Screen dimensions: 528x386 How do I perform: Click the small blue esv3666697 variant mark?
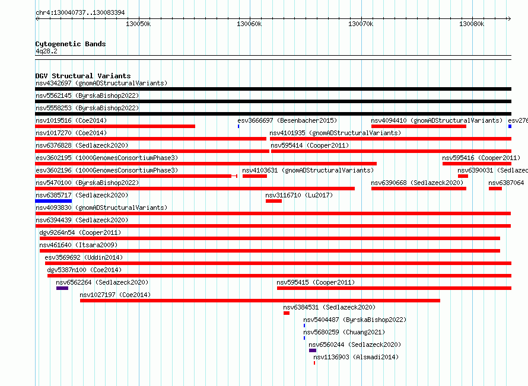(238, 126)
